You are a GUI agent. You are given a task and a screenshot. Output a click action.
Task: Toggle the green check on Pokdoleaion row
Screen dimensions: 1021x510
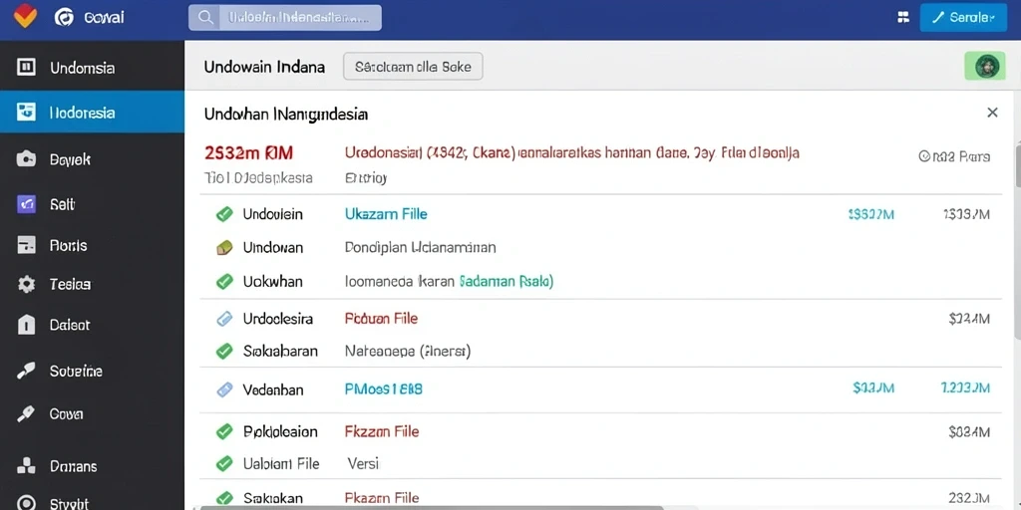[224, 431]
